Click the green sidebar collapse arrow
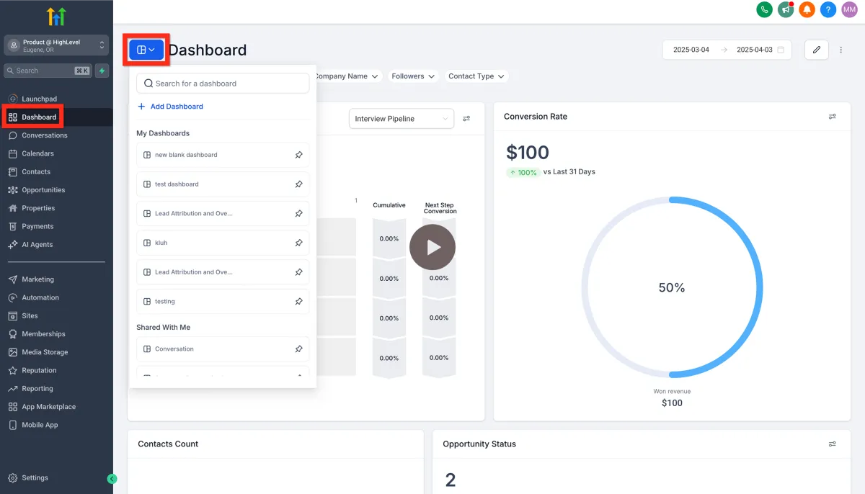 click(x=112, y=478)
